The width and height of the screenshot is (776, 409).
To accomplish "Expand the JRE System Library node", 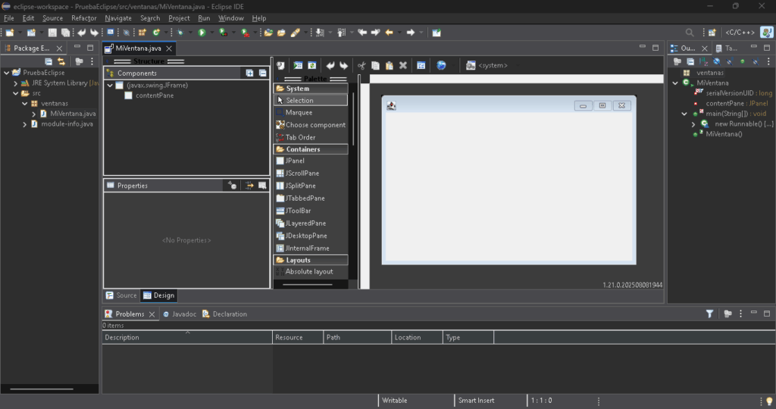I will tap(15, 83).
